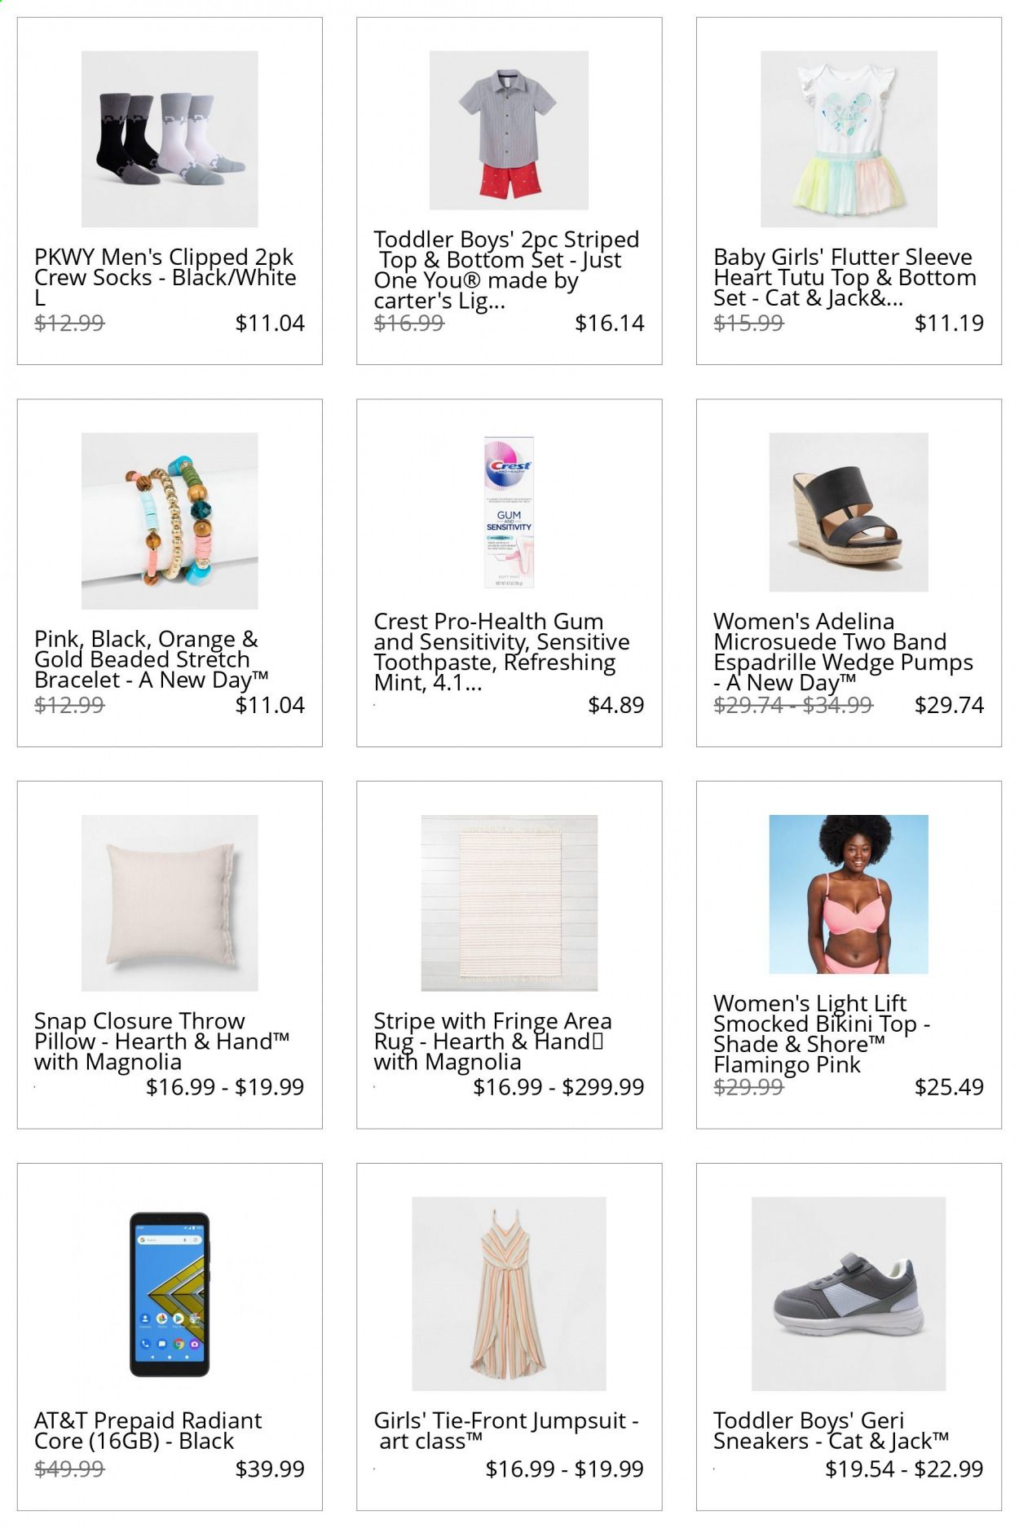1019x1528 pixels.
Task: Open the espadrille wedge pumps photo
Action: point(849,513)
